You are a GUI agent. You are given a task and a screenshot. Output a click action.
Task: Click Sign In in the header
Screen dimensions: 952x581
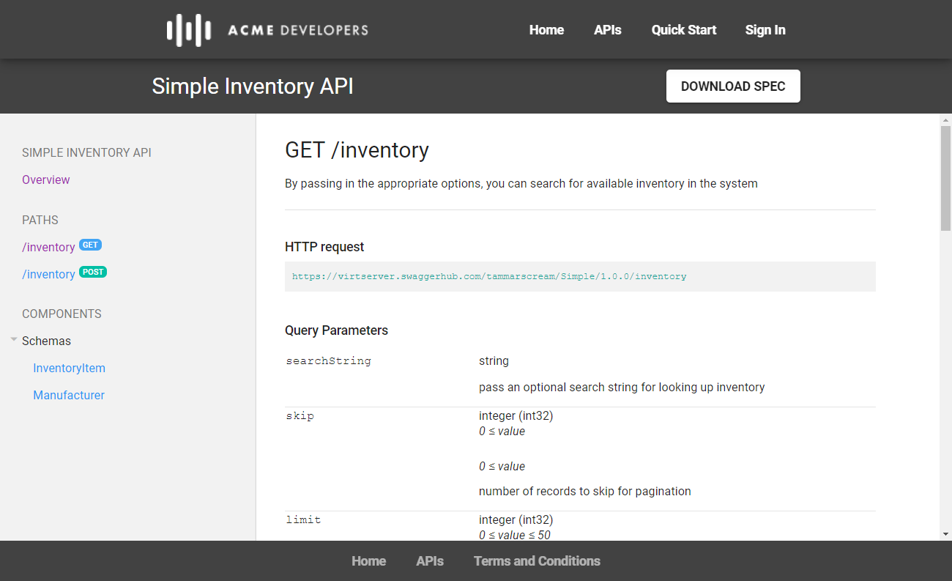(765, 30)
